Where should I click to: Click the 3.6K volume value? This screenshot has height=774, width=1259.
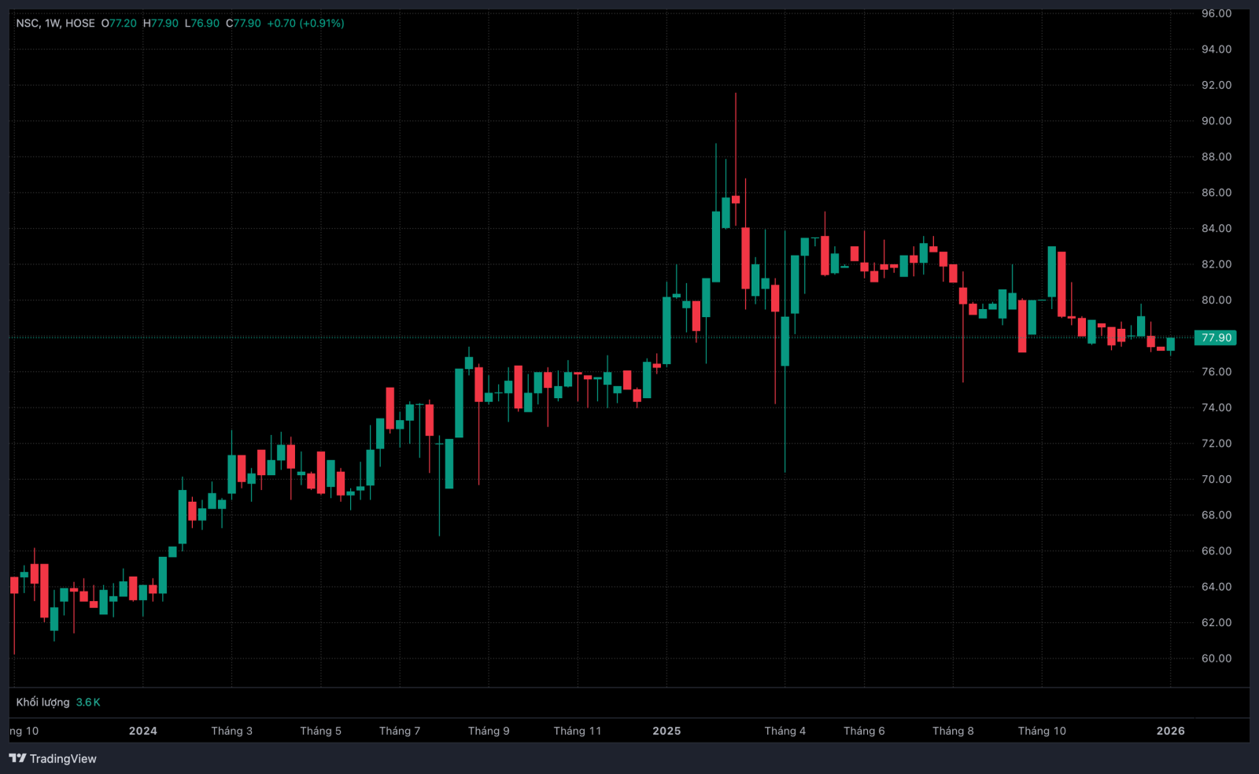click(x=88, y=702)
